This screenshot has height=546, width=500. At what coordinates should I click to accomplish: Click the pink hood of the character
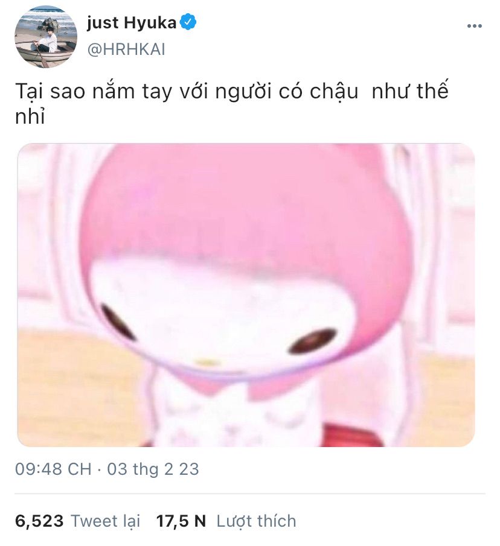click(244, 216)
